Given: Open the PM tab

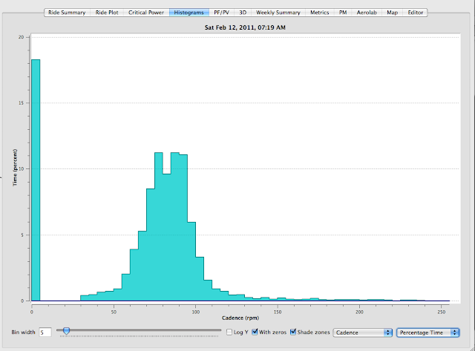Looking at the screenshot, I should (343, 13).
